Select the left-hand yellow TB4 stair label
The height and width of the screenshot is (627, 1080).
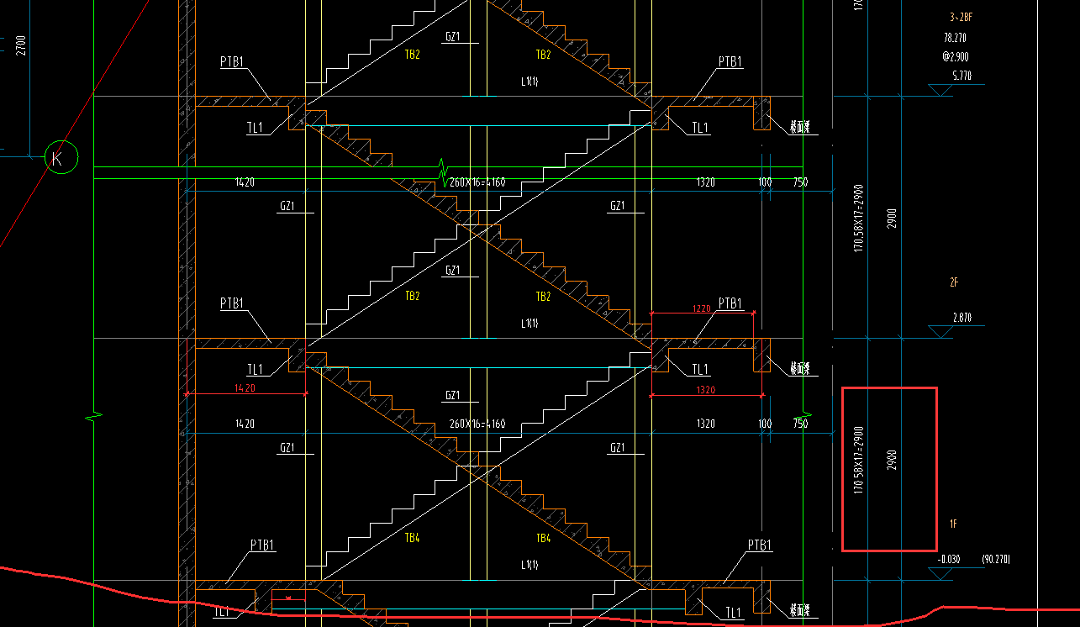pos(412,538)
